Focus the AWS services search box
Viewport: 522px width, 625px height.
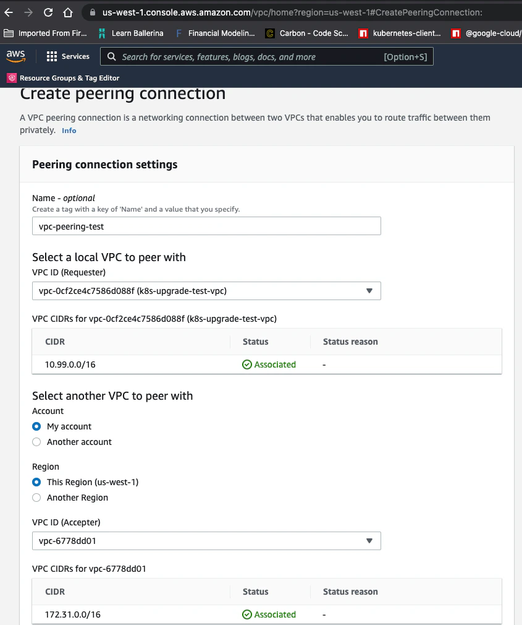(x=247, y=57)
